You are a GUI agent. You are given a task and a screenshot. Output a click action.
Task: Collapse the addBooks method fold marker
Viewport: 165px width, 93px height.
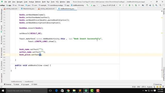10,65
